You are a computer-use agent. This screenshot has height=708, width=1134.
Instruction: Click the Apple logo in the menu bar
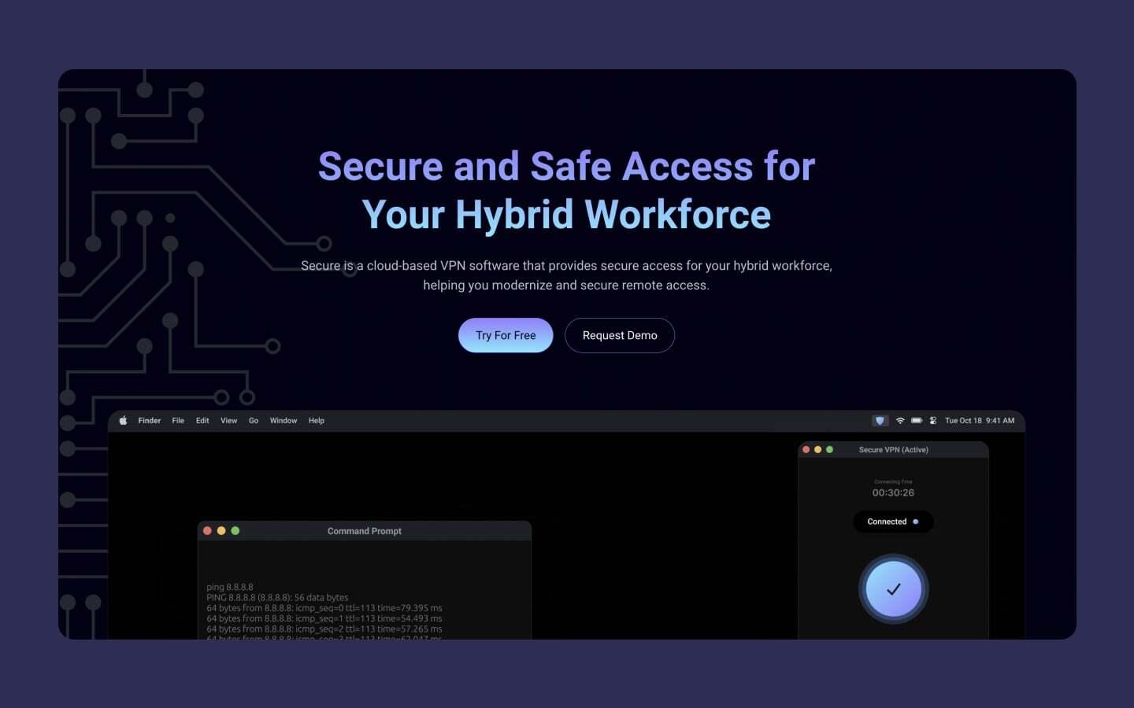point(123,420)
